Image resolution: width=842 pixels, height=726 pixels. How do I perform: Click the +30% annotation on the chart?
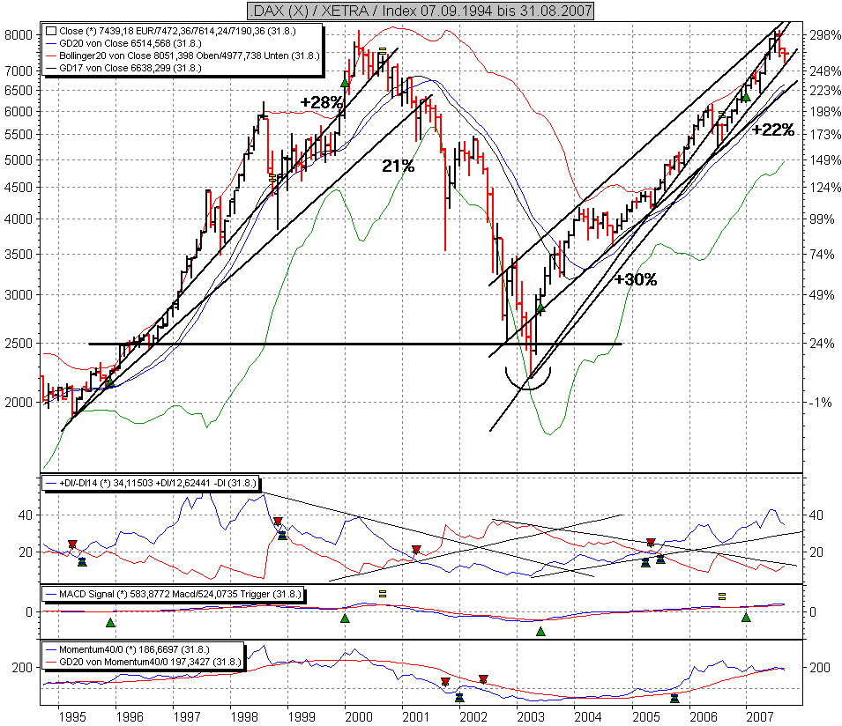[636, 279]
